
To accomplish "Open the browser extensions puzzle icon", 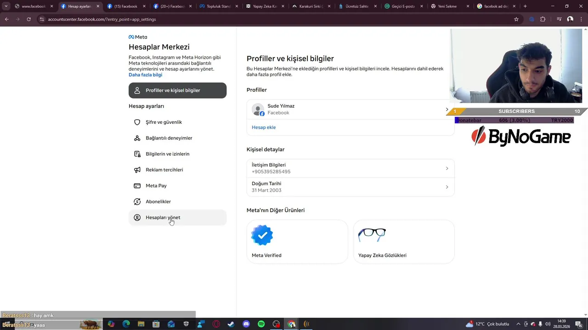I will point(543,19).
